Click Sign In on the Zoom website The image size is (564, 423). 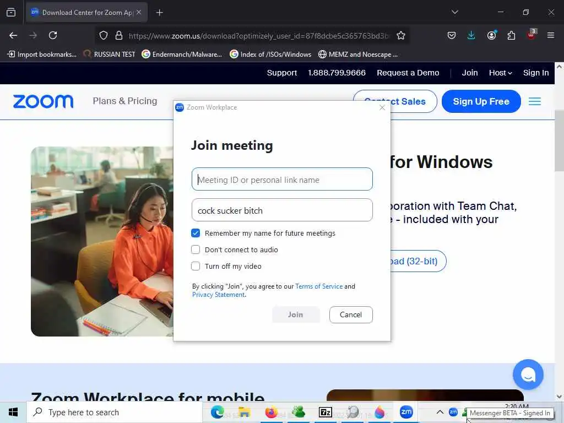tap(536, 73)
